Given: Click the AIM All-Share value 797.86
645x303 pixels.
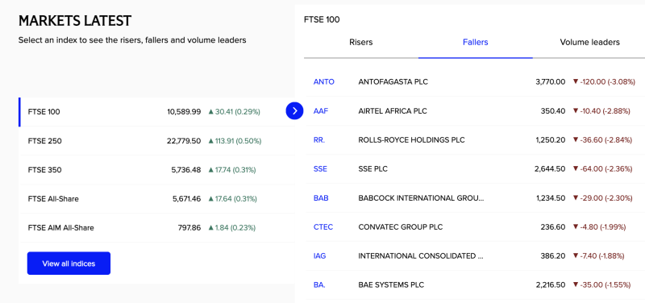Looking at the screenshot, I should tap(189, 228).
